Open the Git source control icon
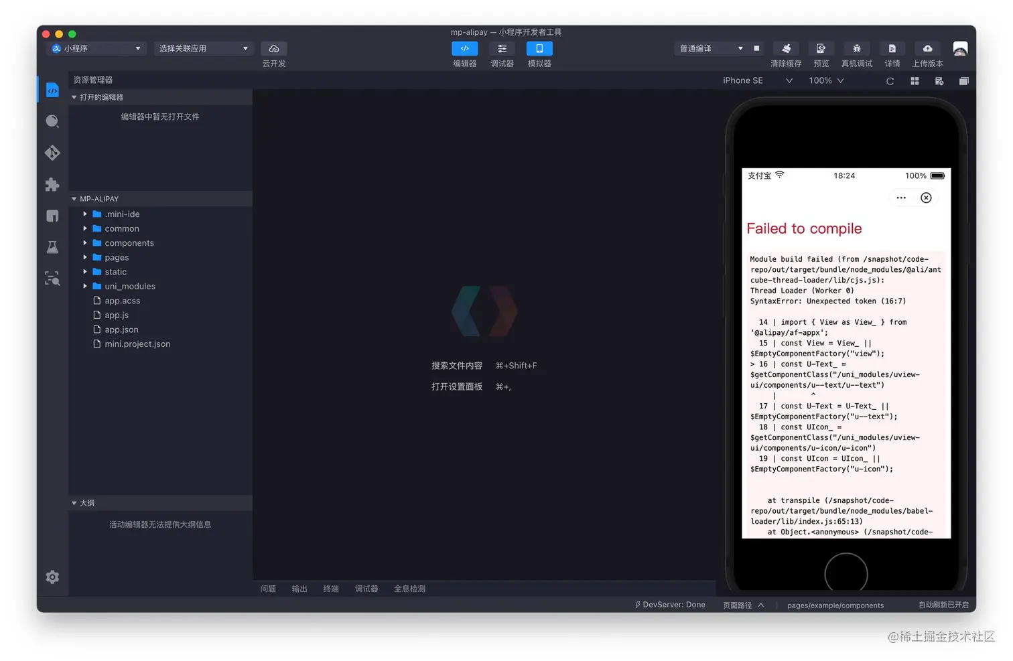 [x=52, y=153]
